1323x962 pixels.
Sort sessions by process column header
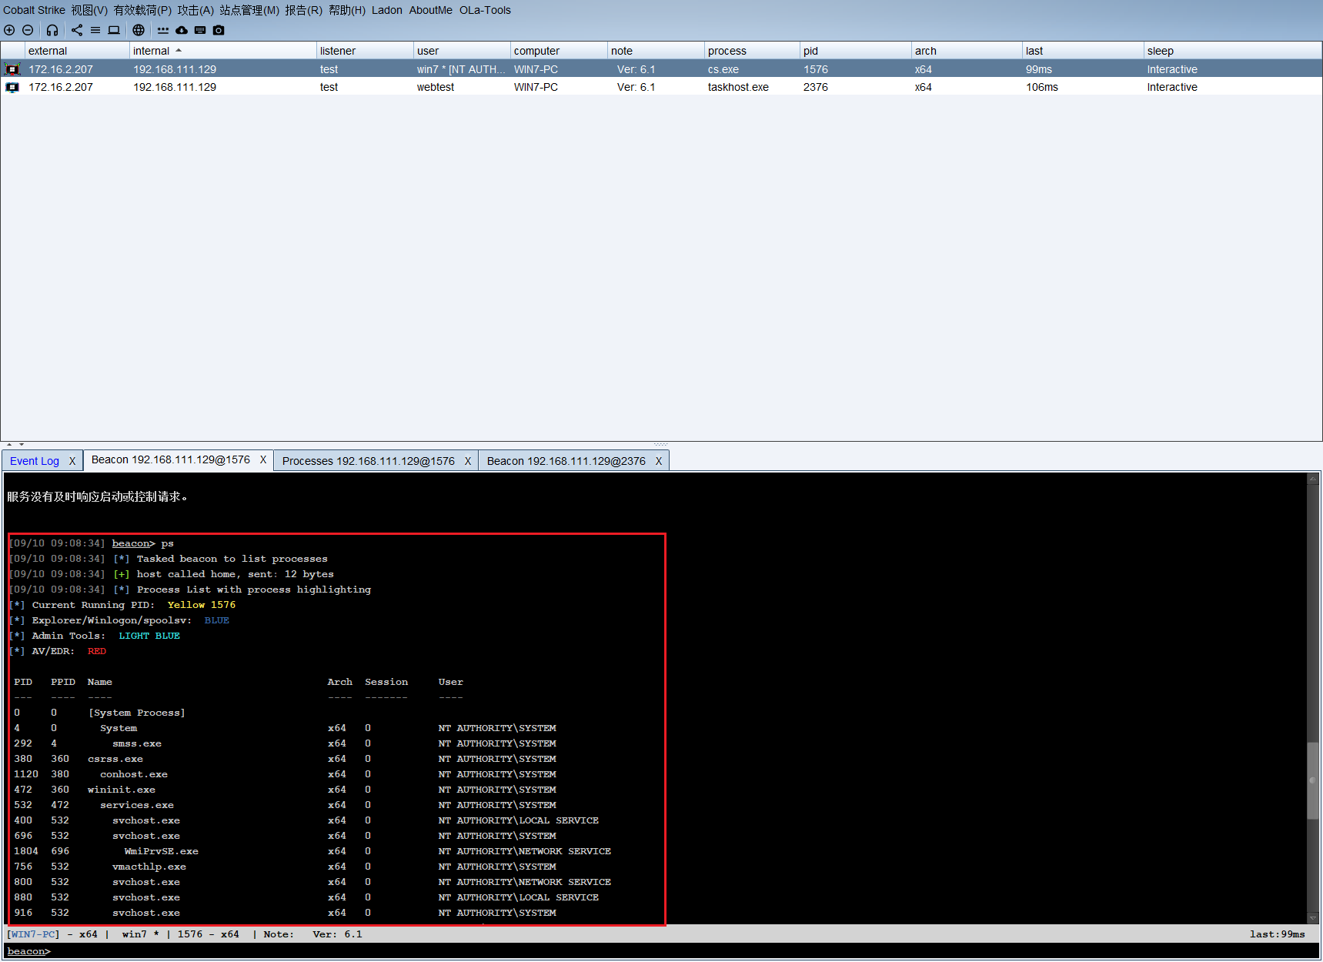(752, 51)
